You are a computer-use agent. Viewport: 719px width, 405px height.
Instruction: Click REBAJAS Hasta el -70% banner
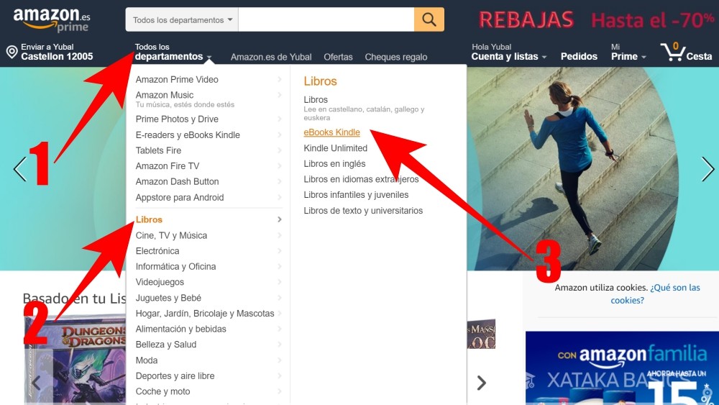(x=596, y=19)
